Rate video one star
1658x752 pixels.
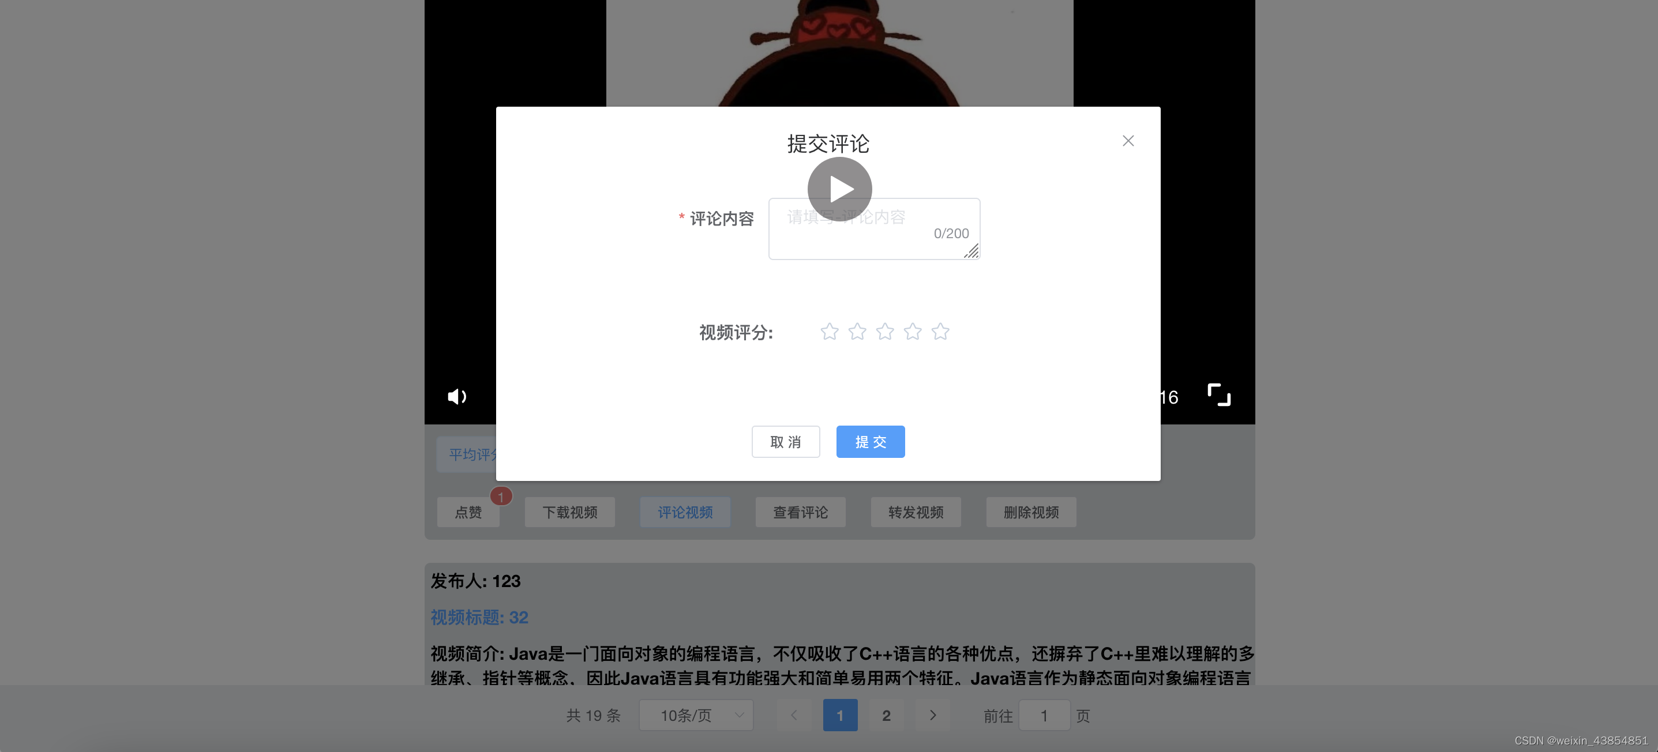coord(829,331)
